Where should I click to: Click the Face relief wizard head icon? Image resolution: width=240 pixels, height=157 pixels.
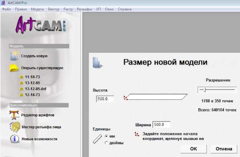(15, 127)
